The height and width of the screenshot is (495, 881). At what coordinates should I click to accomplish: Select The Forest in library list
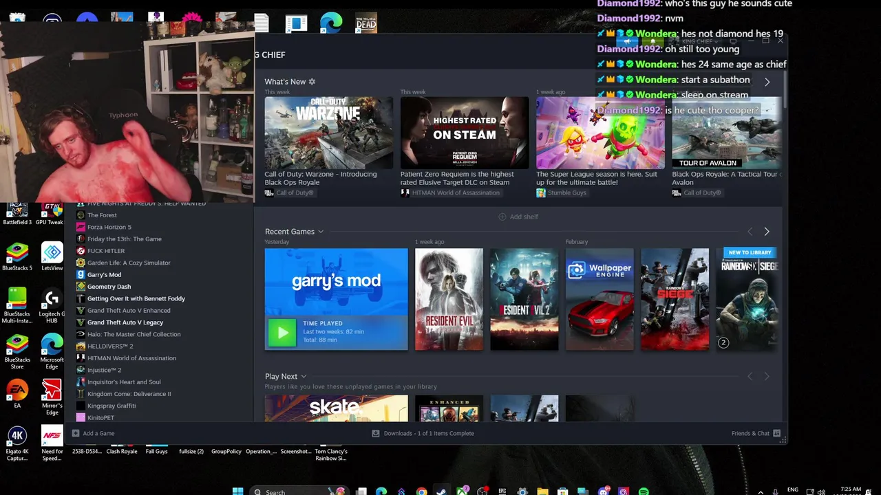tap(102, 215)
